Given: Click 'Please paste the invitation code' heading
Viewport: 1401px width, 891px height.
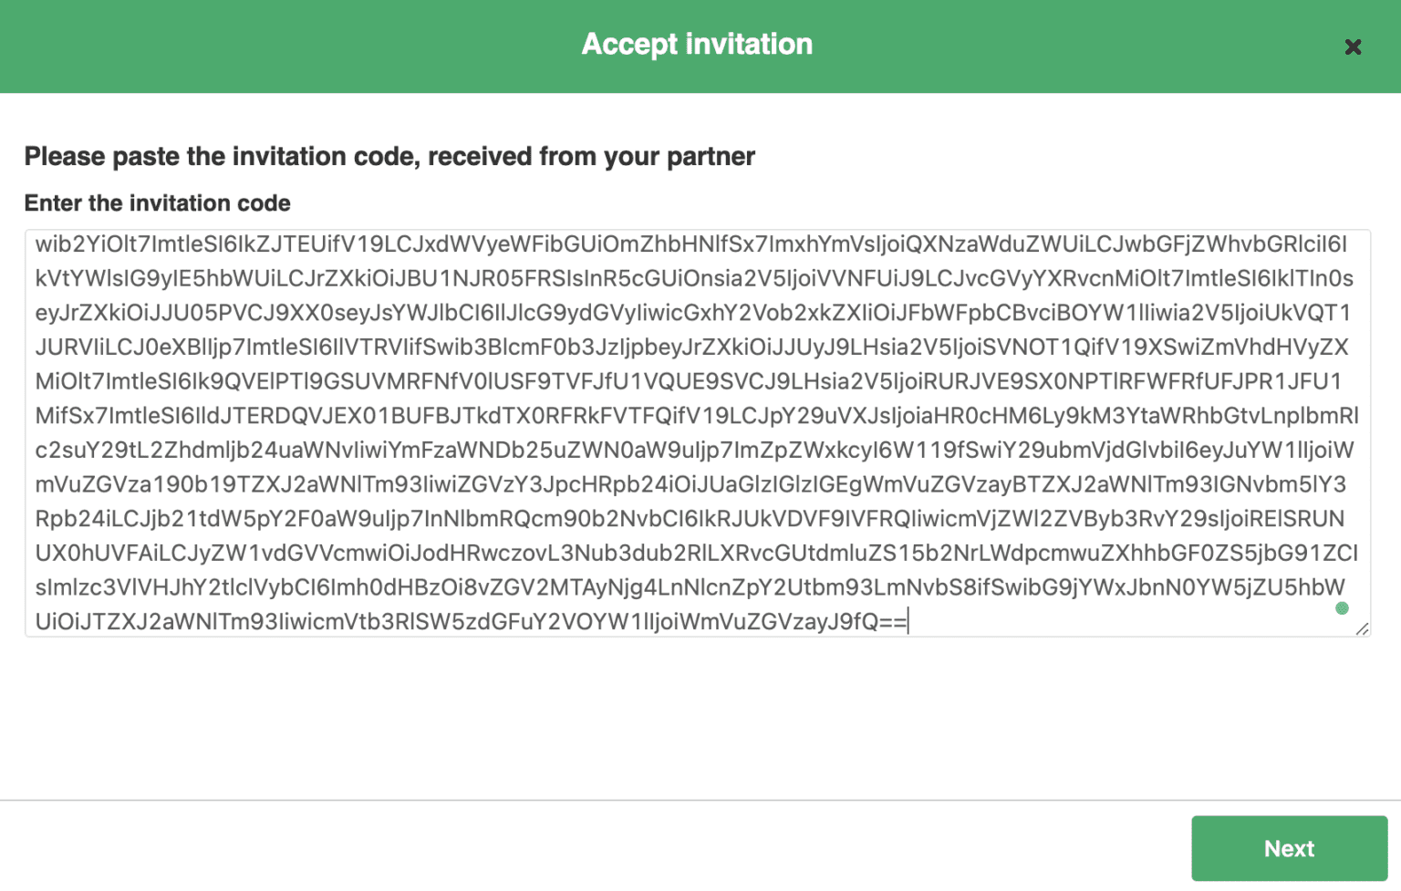Looking at the screenshot, I should [389, 156].
